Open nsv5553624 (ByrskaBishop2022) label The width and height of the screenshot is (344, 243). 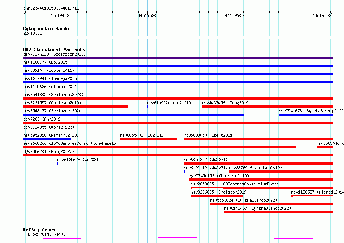point(244,200)
